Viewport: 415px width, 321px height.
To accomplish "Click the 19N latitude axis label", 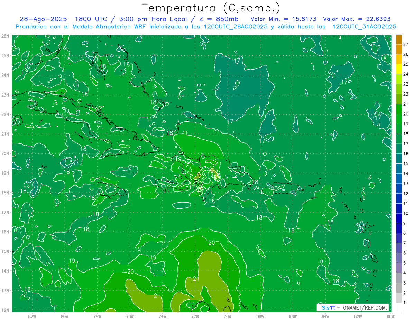I will 5,173.
